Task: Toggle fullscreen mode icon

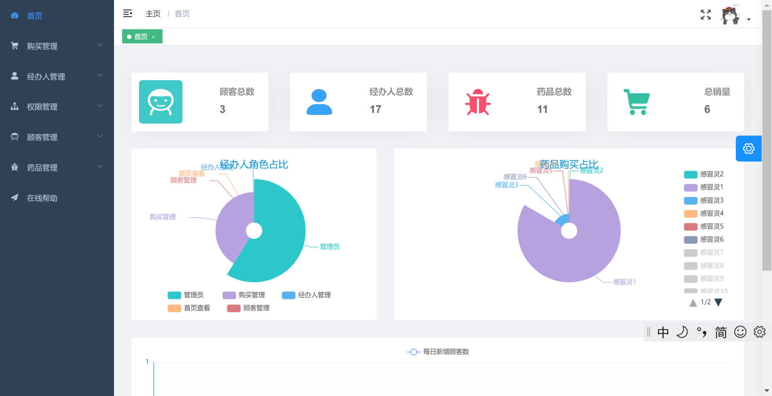Action: [x=706, y=15]
